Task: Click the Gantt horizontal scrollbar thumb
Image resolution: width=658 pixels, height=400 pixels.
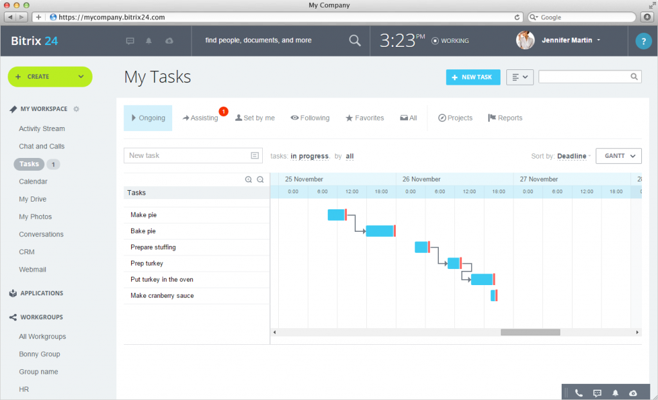Action: 530,332
